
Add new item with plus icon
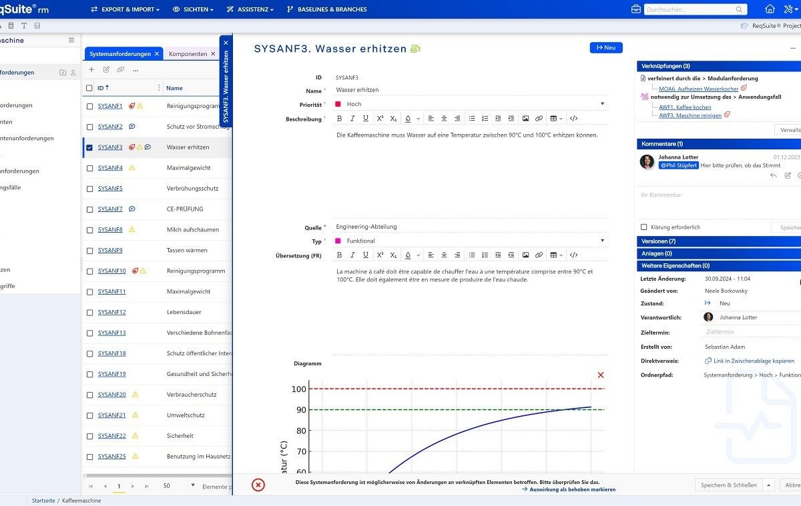point(91,69)
